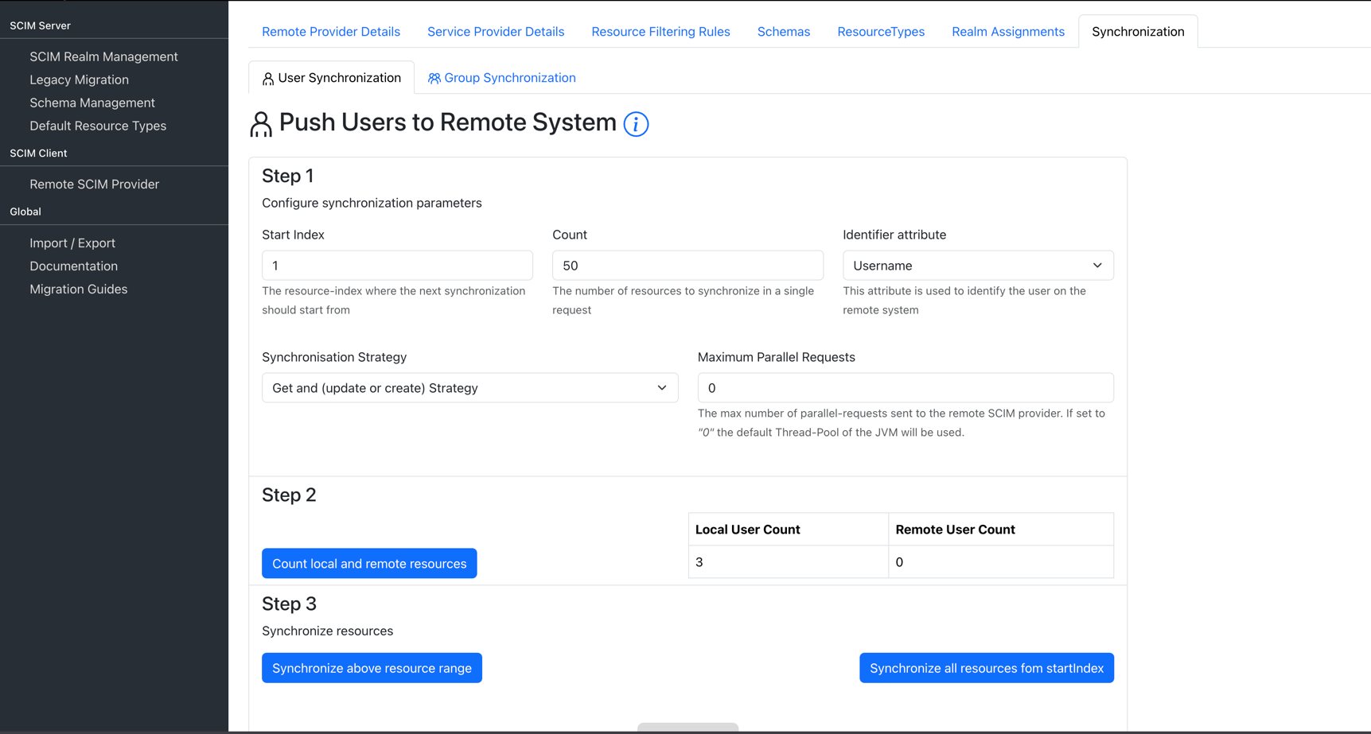This screenshot has width=1371, height=734.
Task: Open the Remote SCIM Provider section
Action: (94, 184)
